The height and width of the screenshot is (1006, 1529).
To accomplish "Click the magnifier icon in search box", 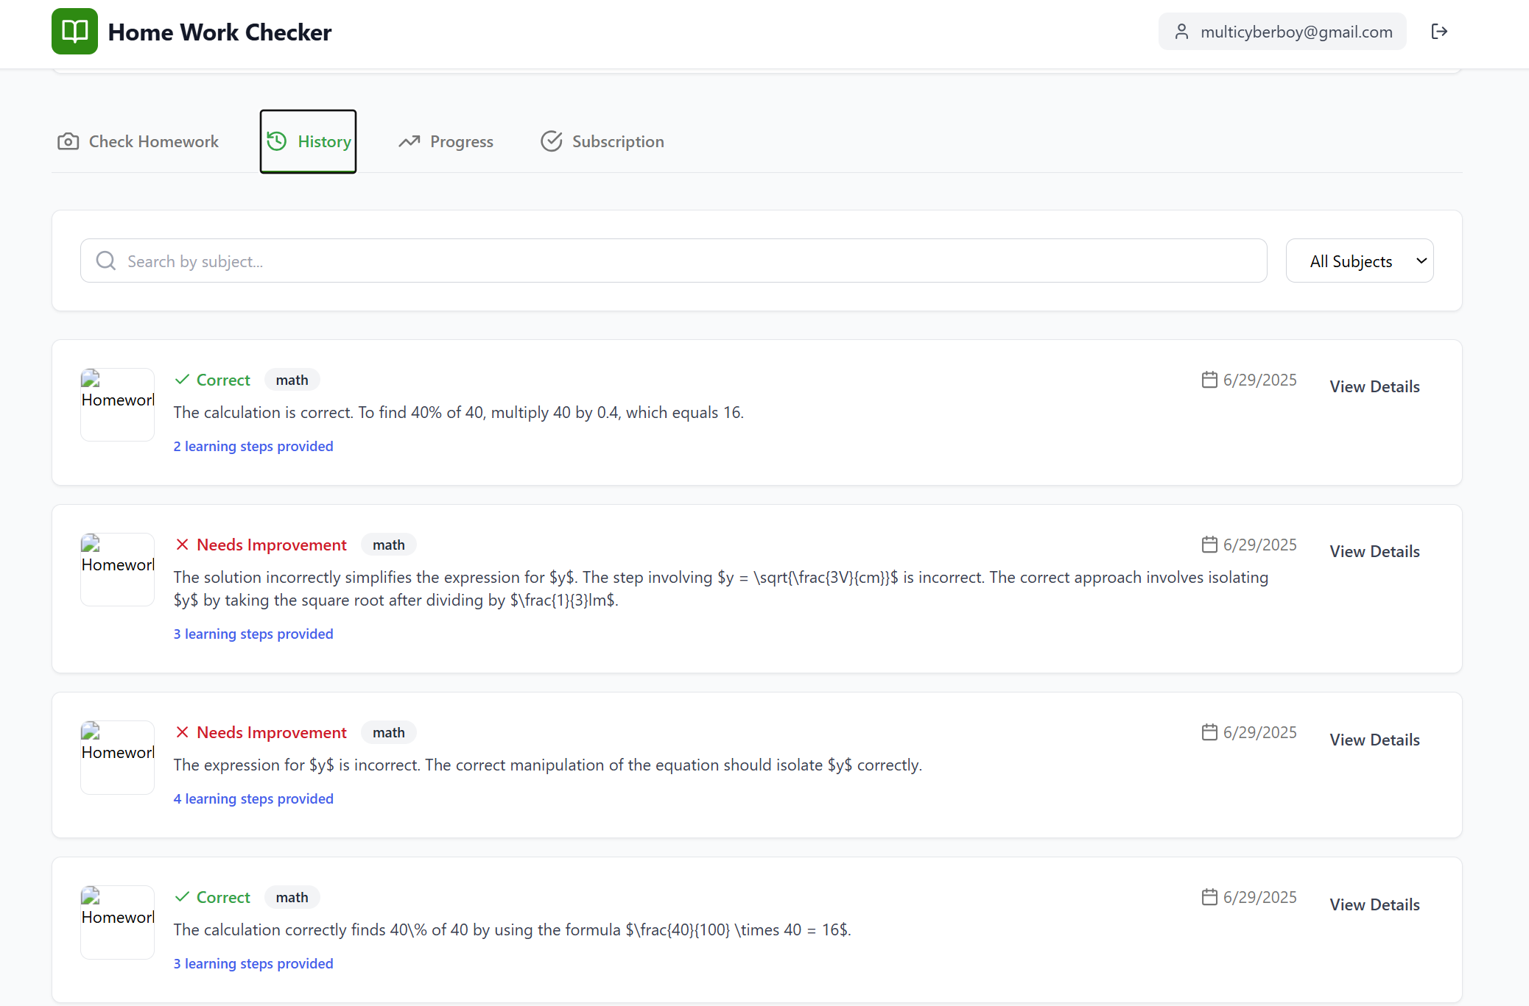I will coord(106,261).
